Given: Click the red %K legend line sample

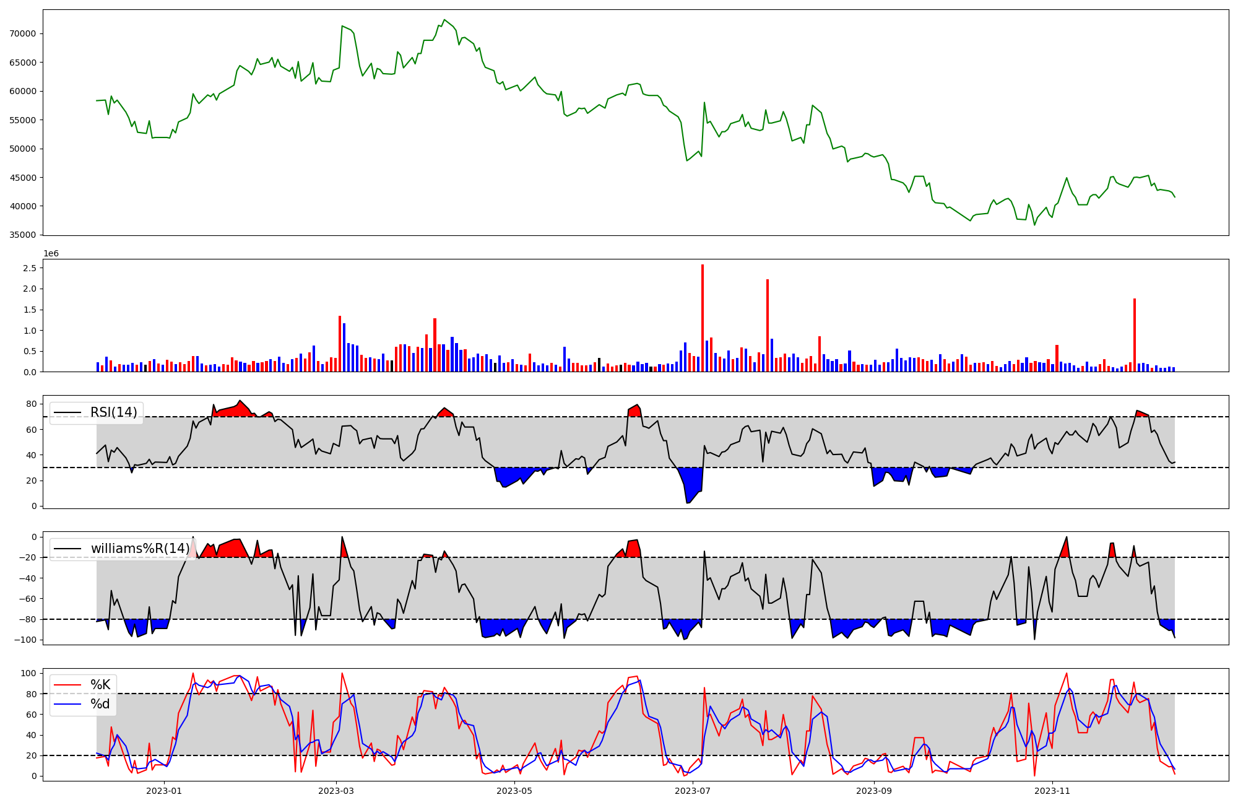Looking at the screenshot, I should [x=67, y=685].
